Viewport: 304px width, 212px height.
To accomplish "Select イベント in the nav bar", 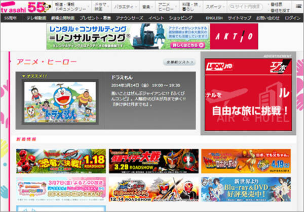I will [x=156, y=18].
